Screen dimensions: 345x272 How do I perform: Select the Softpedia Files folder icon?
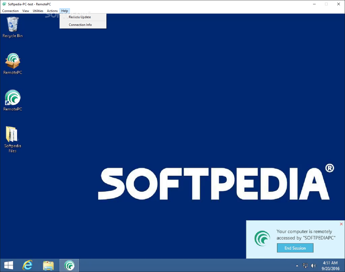click(13, 139)
